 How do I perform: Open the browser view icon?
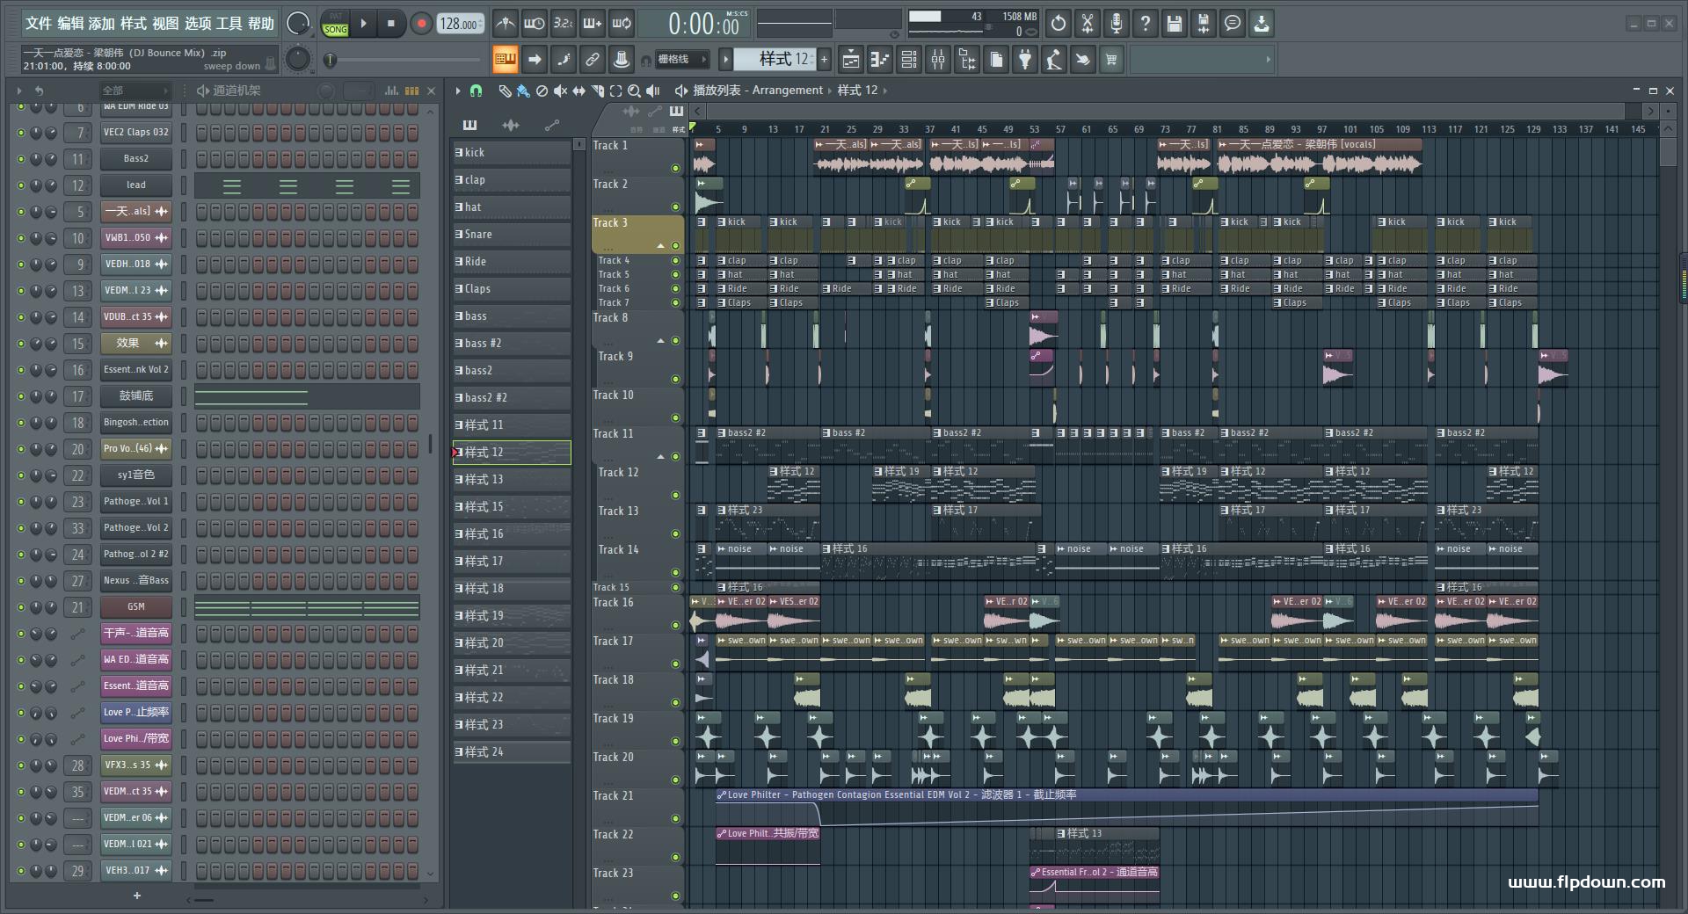[967, 60]
